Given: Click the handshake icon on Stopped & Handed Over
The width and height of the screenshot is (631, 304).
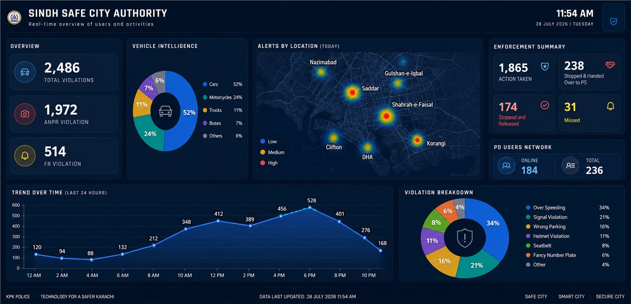Looking at the screenshot, I should pos(610,65).
